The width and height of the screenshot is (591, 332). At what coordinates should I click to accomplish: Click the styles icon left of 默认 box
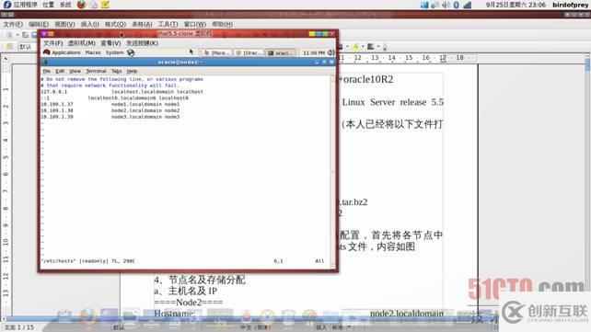(9, 46)
